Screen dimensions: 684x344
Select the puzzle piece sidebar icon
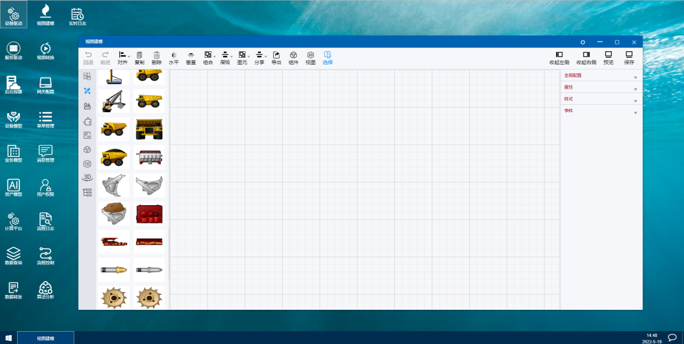[87, 121]
